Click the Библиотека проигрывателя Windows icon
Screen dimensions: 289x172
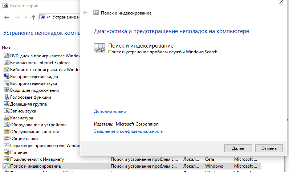pos(7,69)
